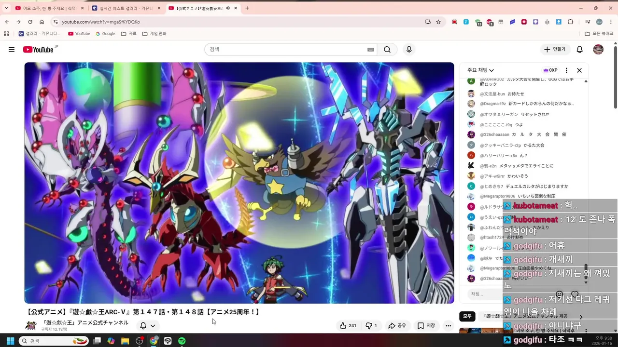The height and width of the screenshot is (347, 618).
Task: Go to the browser home page
Action: click(x=42, y=22)
